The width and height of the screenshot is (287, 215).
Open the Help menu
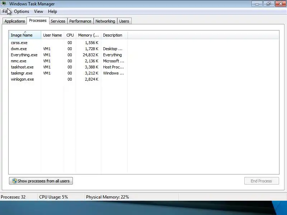(x=52, y=11)
